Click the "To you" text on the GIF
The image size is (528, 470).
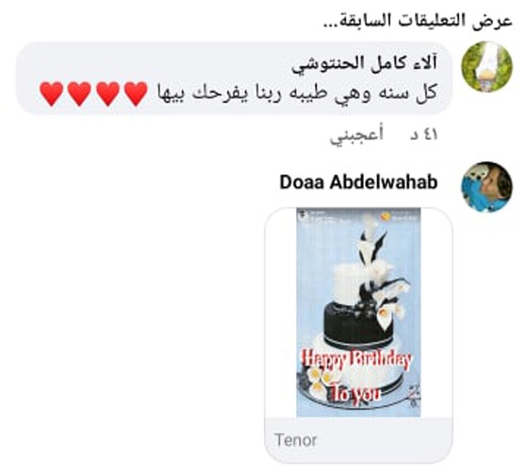pyautogui.click(x=355, y=394)
